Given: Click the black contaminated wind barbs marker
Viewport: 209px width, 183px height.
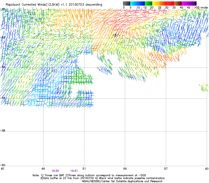Looking at the screenshot, I should point(116,35).
